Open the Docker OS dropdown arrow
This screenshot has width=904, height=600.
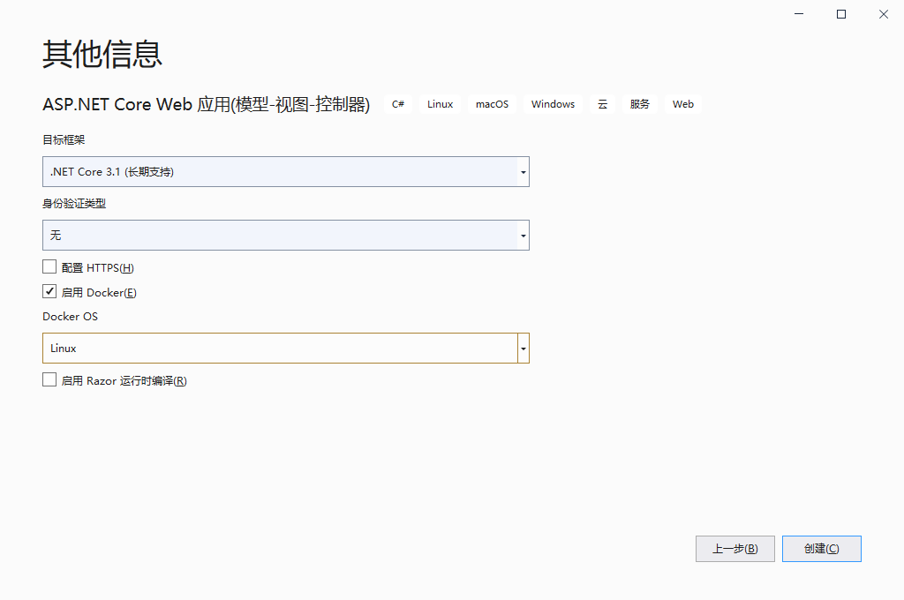click(x=523, y=349)
